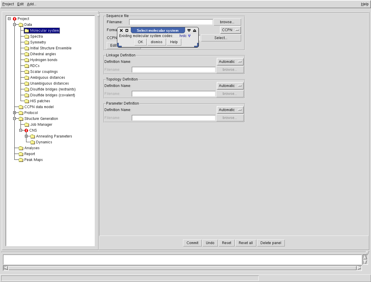This screenshot has height=282, width=371.
Task: Open the Help menu
Action: tap(365, 4)
